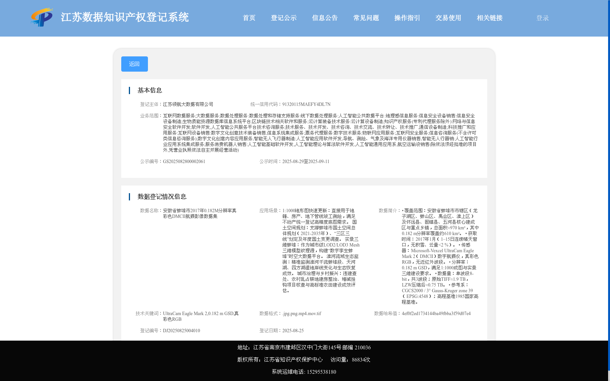
Task: Select the visit count 86834次
Action: [361, 360]
